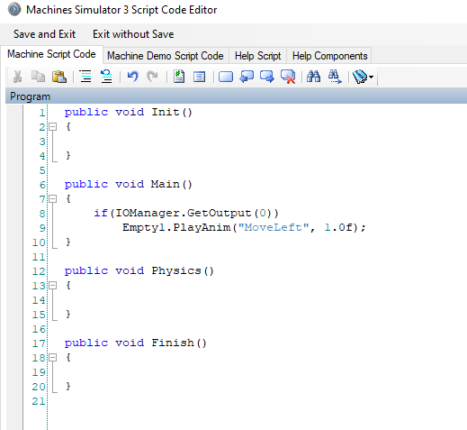Click Save and Exit
This screenshot has height=430, width=467.
tap(44, 34)
